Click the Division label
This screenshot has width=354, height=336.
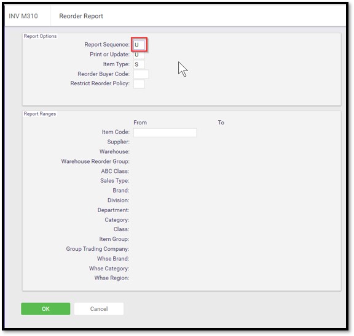point(118,200)
